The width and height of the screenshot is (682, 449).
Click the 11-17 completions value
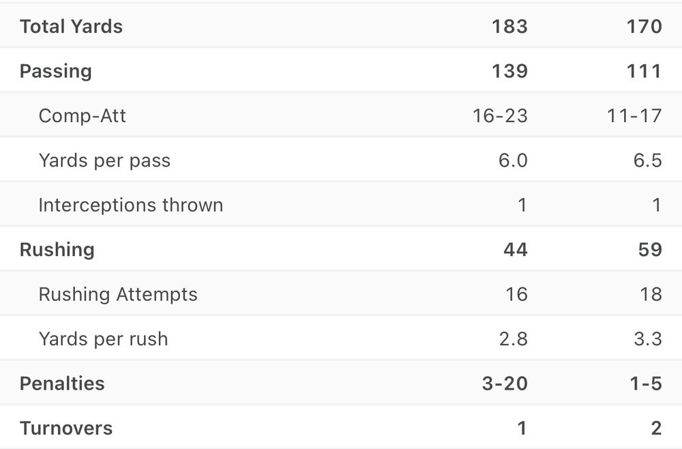634,115
